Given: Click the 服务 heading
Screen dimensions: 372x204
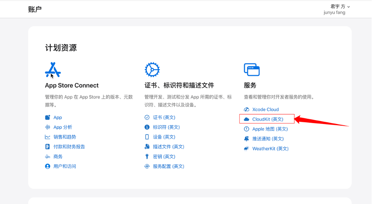Looking at the screenshot, I should (250, 85).
